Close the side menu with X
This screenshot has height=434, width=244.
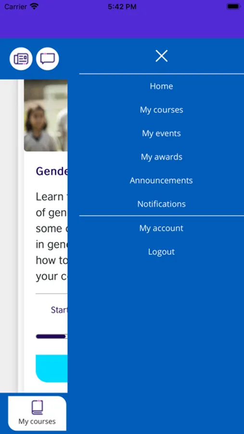(x=161, y=56)
